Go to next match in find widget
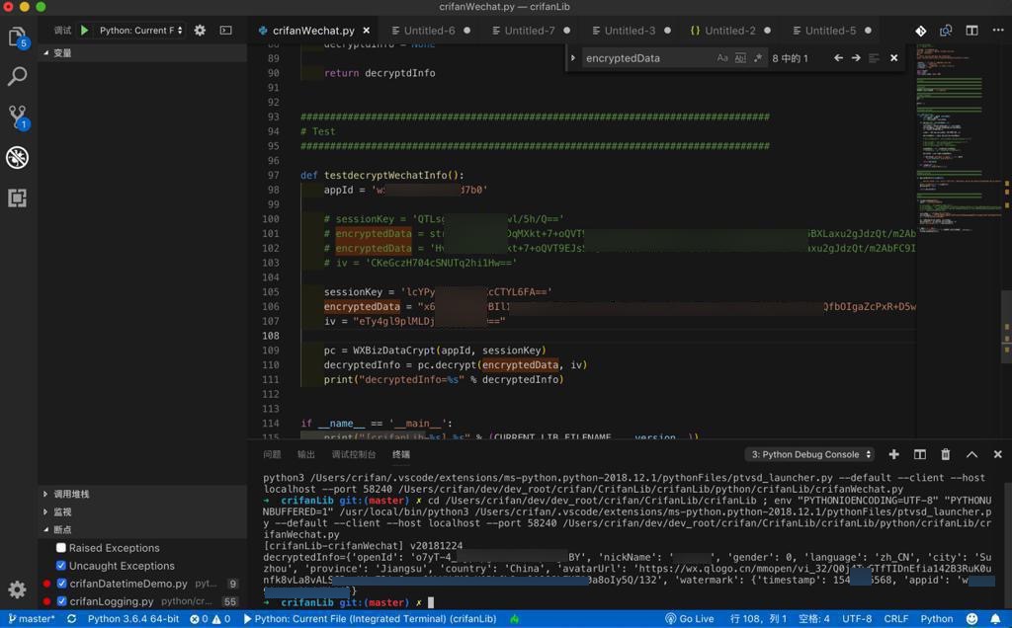 click(x=856, y=58)
